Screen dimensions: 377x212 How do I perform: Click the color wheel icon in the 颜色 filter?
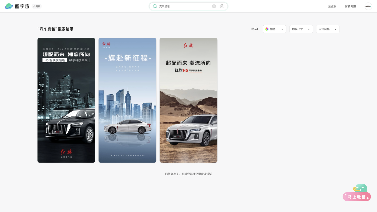coord(267,29)
